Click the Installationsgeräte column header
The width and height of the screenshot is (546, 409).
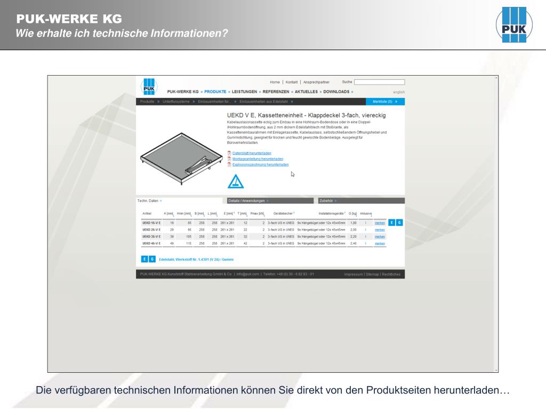[331, 214]
